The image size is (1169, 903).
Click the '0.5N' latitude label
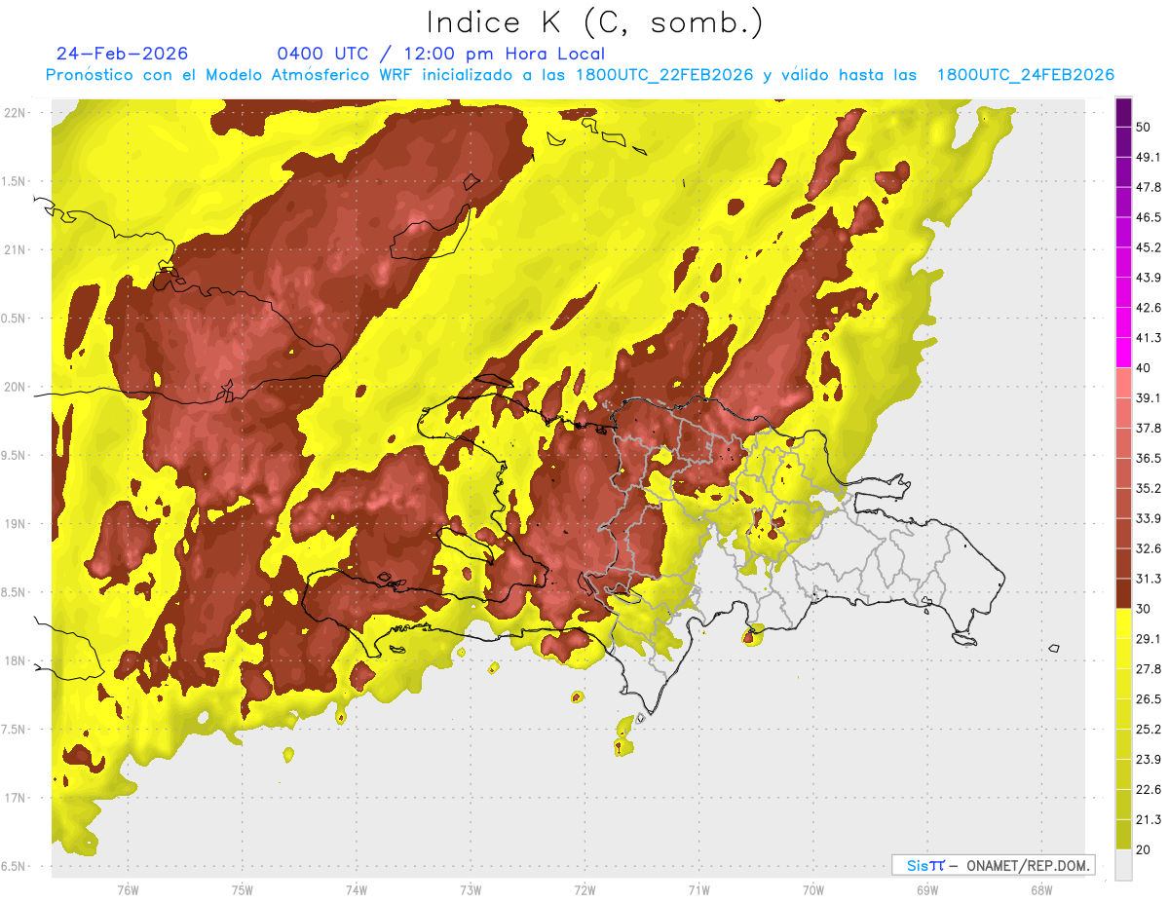tap(14, 319)
